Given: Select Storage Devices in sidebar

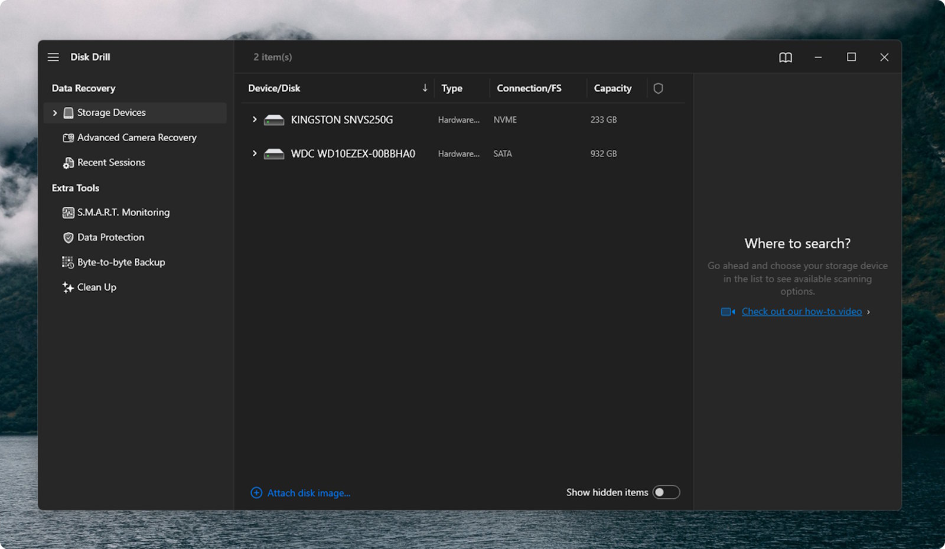Looking at the screenshot, I should pos(111,113).
